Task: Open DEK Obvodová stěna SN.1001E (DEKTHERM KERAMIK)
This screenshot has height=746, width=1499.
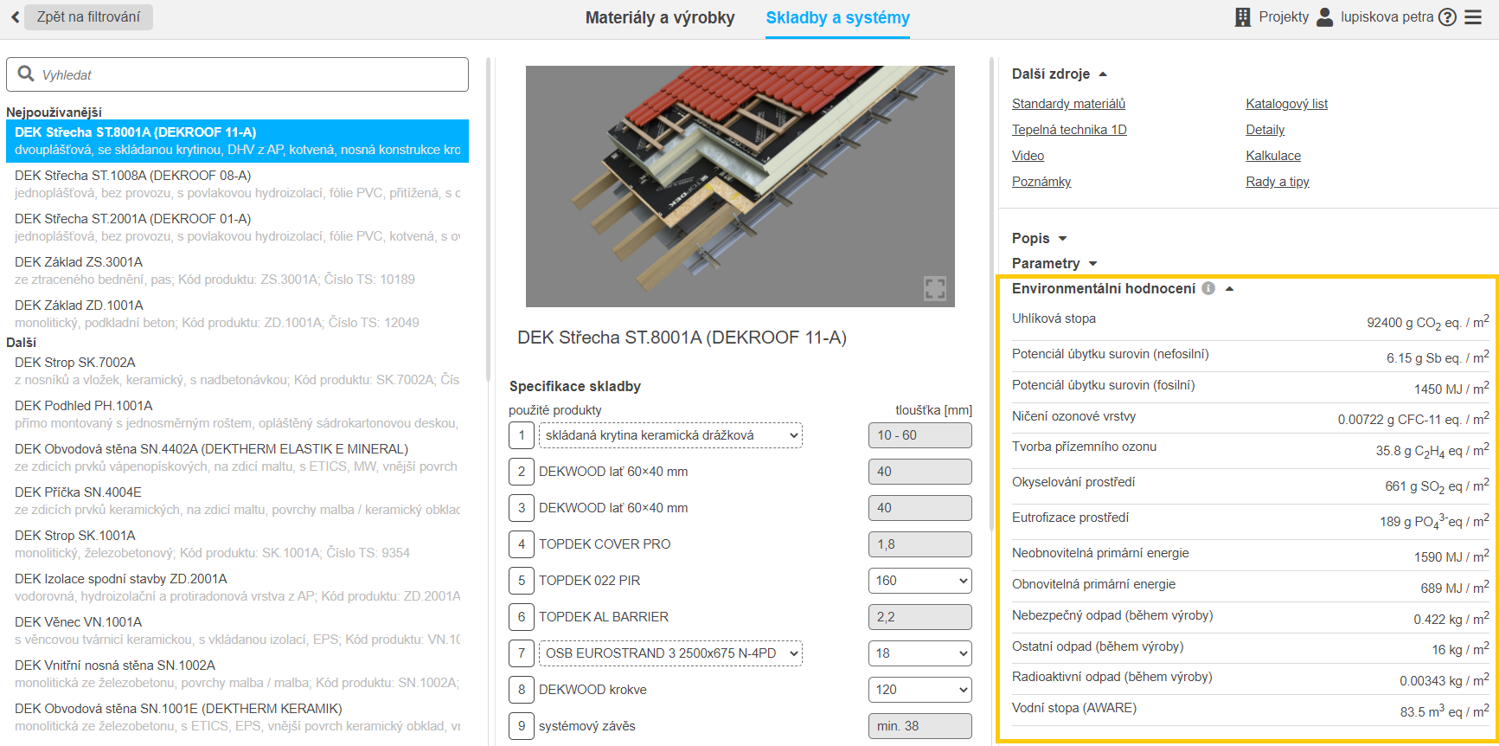Action: pos(237,717)
